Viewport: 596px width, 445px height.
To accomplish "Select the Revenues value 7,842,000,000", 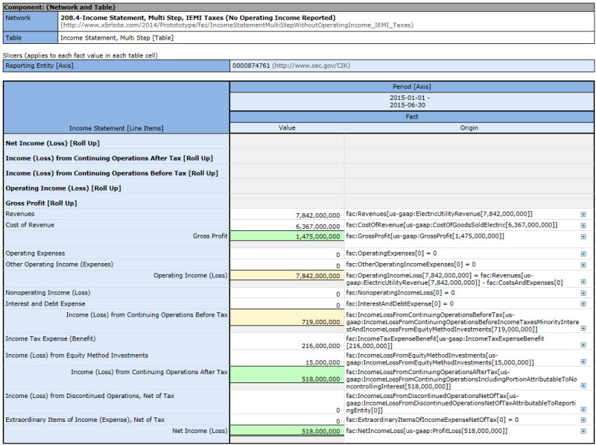I will (318, 215).
